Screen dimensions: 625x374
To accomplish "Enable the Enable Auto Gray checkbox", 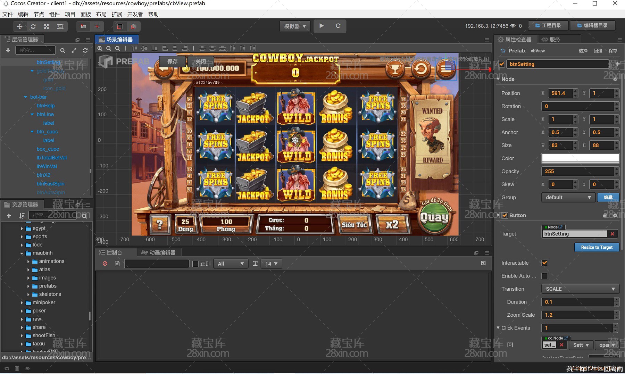I will 545,276.
